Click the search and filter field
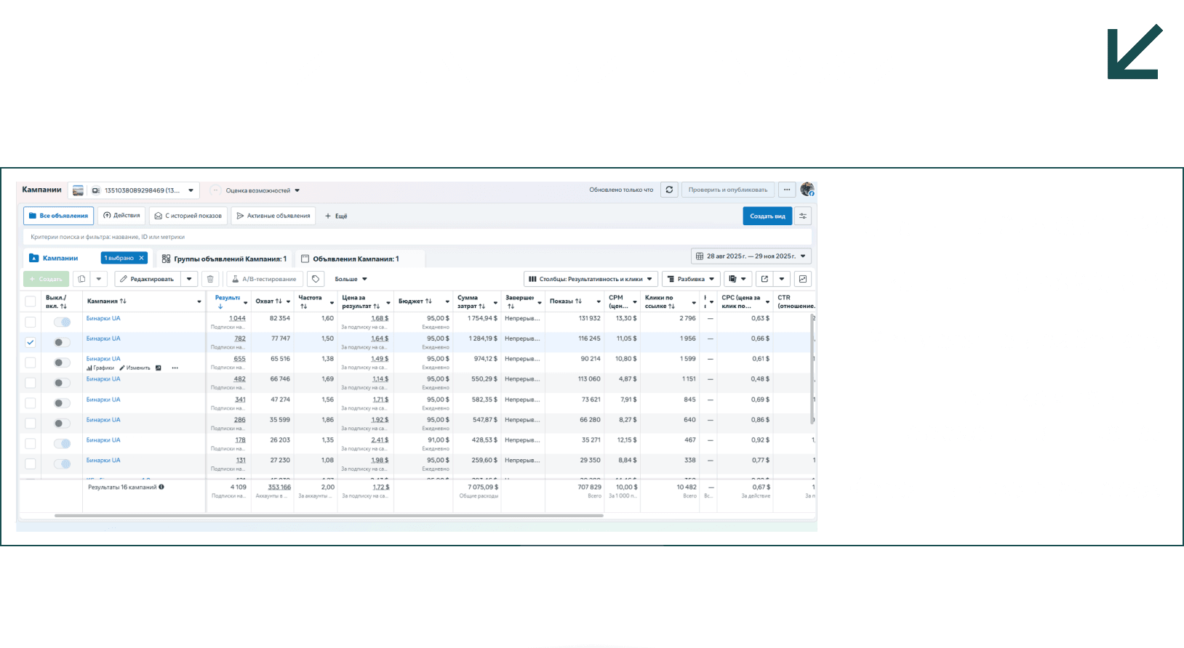This screenshot has height=648, width=1184. [x=417, y=237]
